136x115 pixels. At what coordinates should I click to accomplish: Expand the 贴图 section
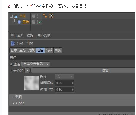pos(72,97)
